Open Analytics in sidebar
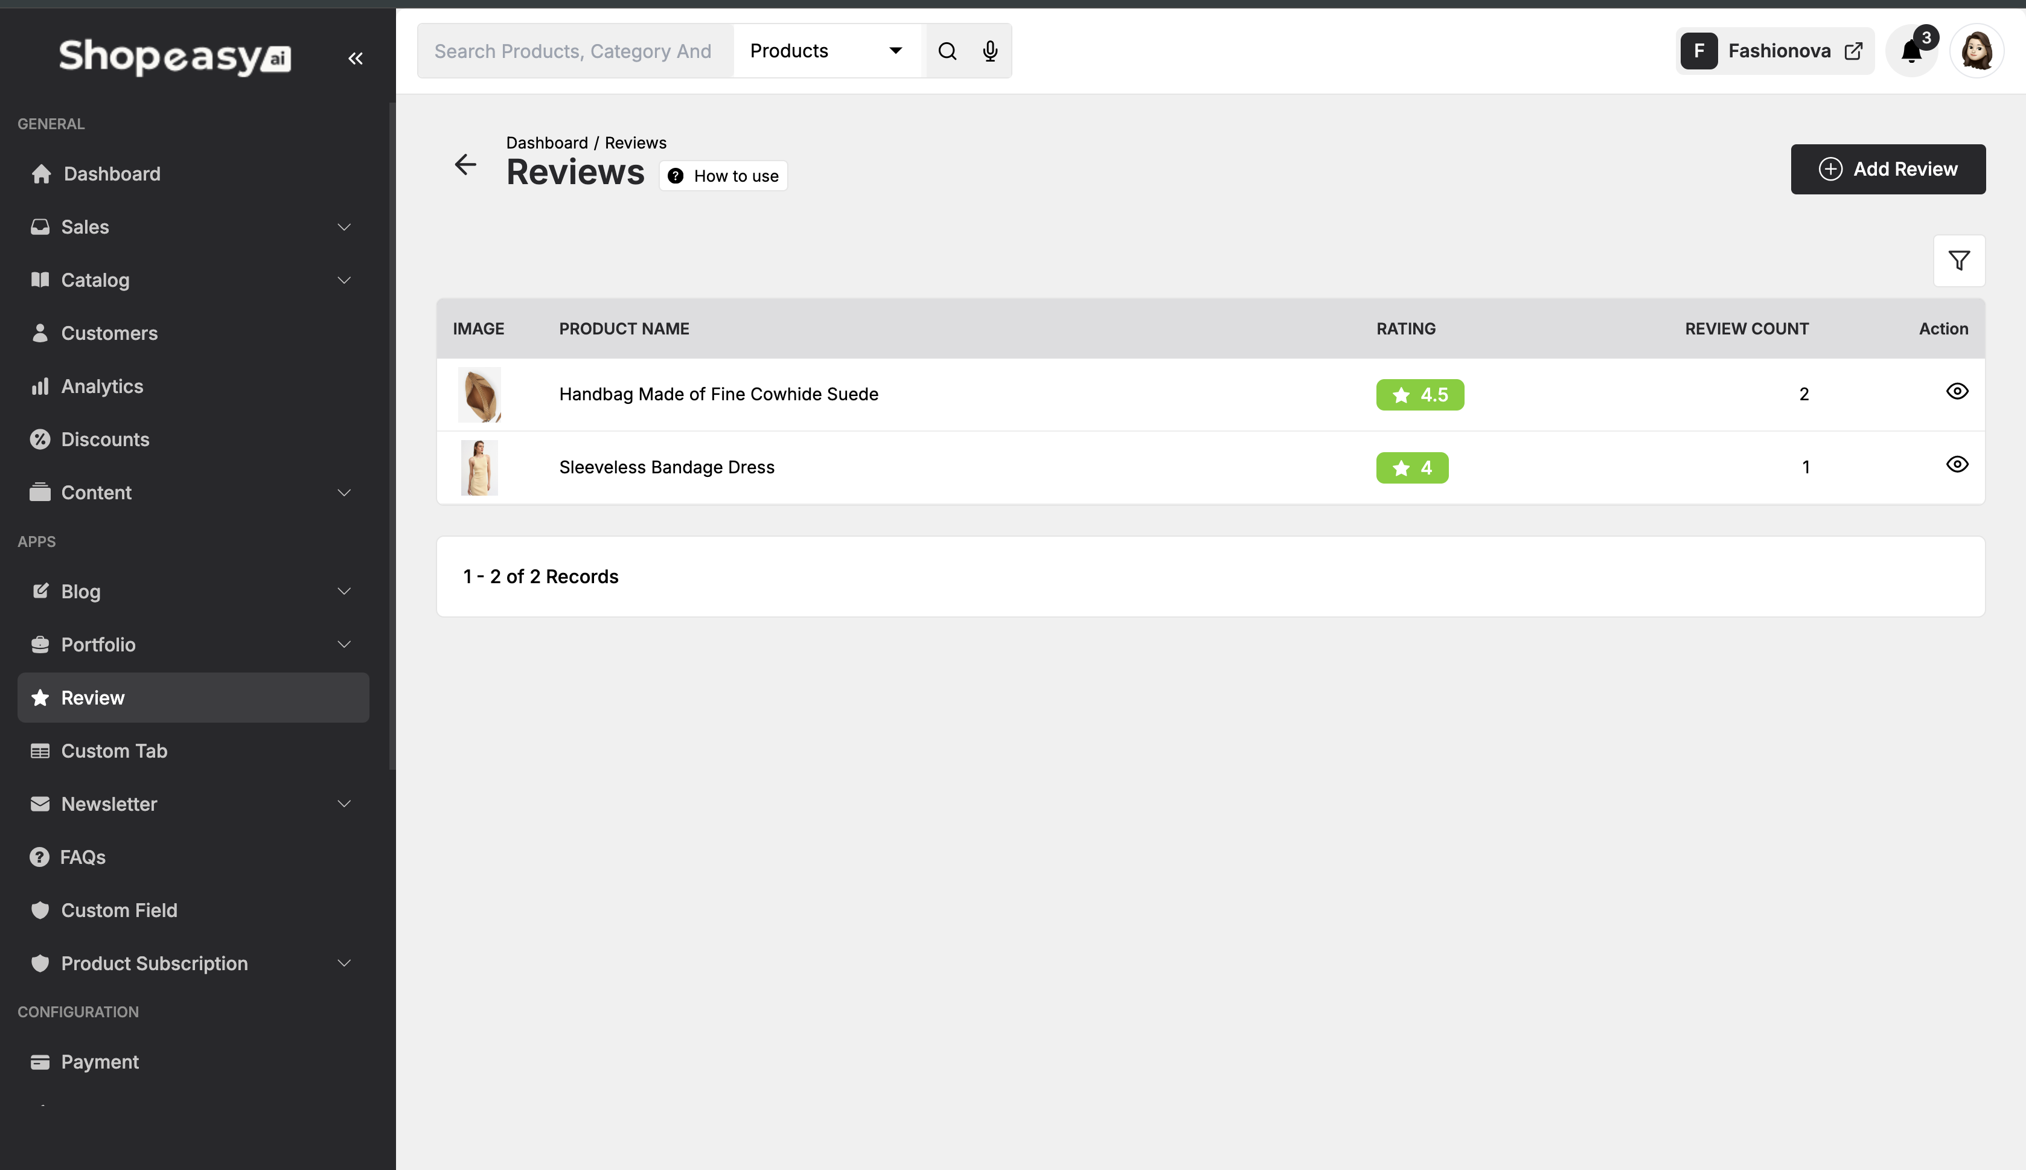The image size is (2026, 1170). point(102,386)
